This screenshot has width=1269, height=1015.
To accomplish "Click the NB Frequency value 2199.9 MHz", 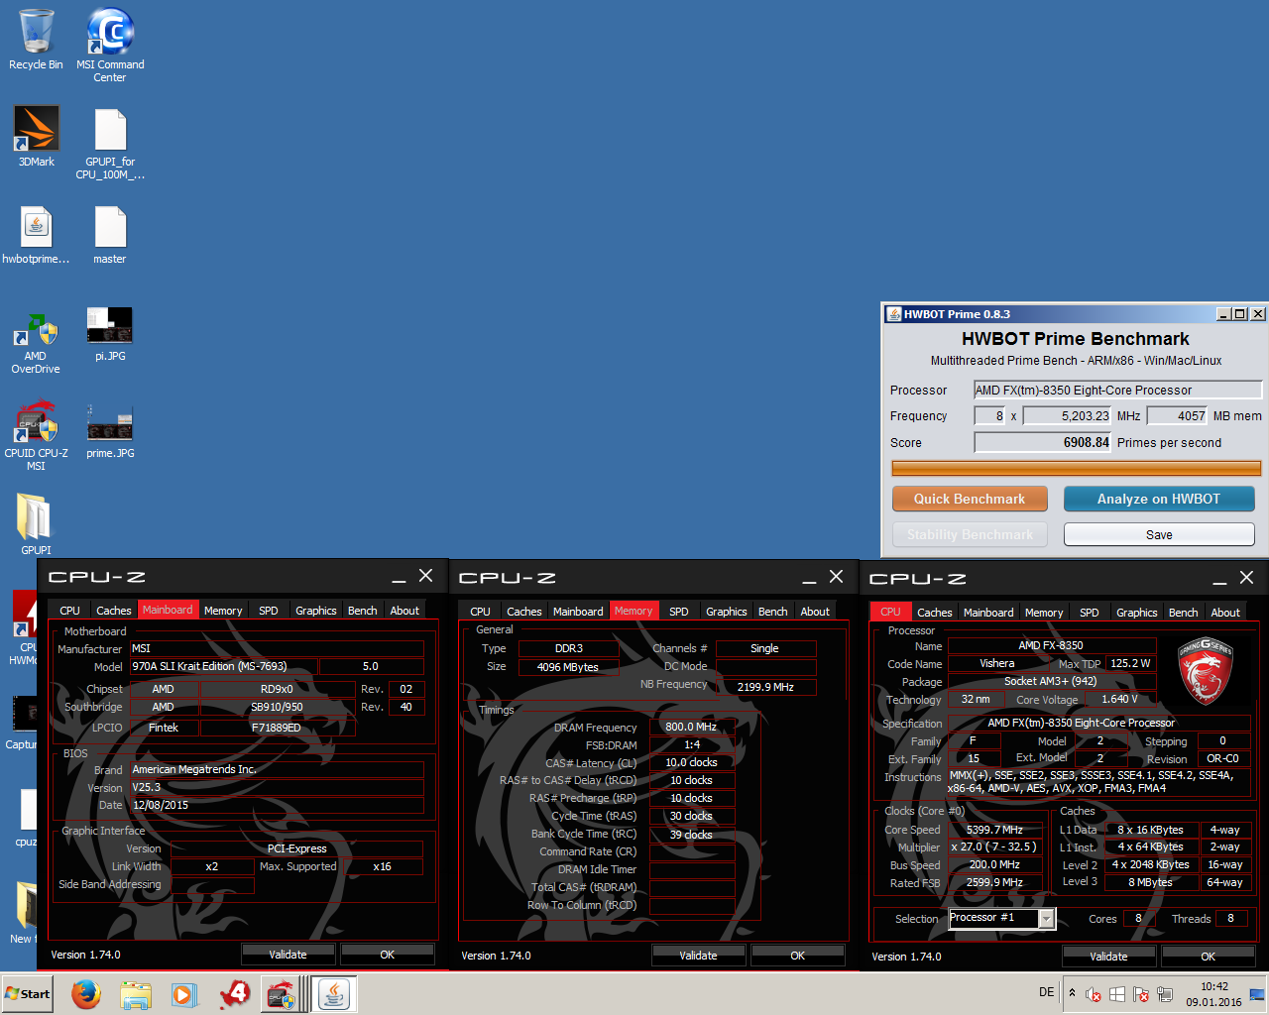I will (765, 687).
